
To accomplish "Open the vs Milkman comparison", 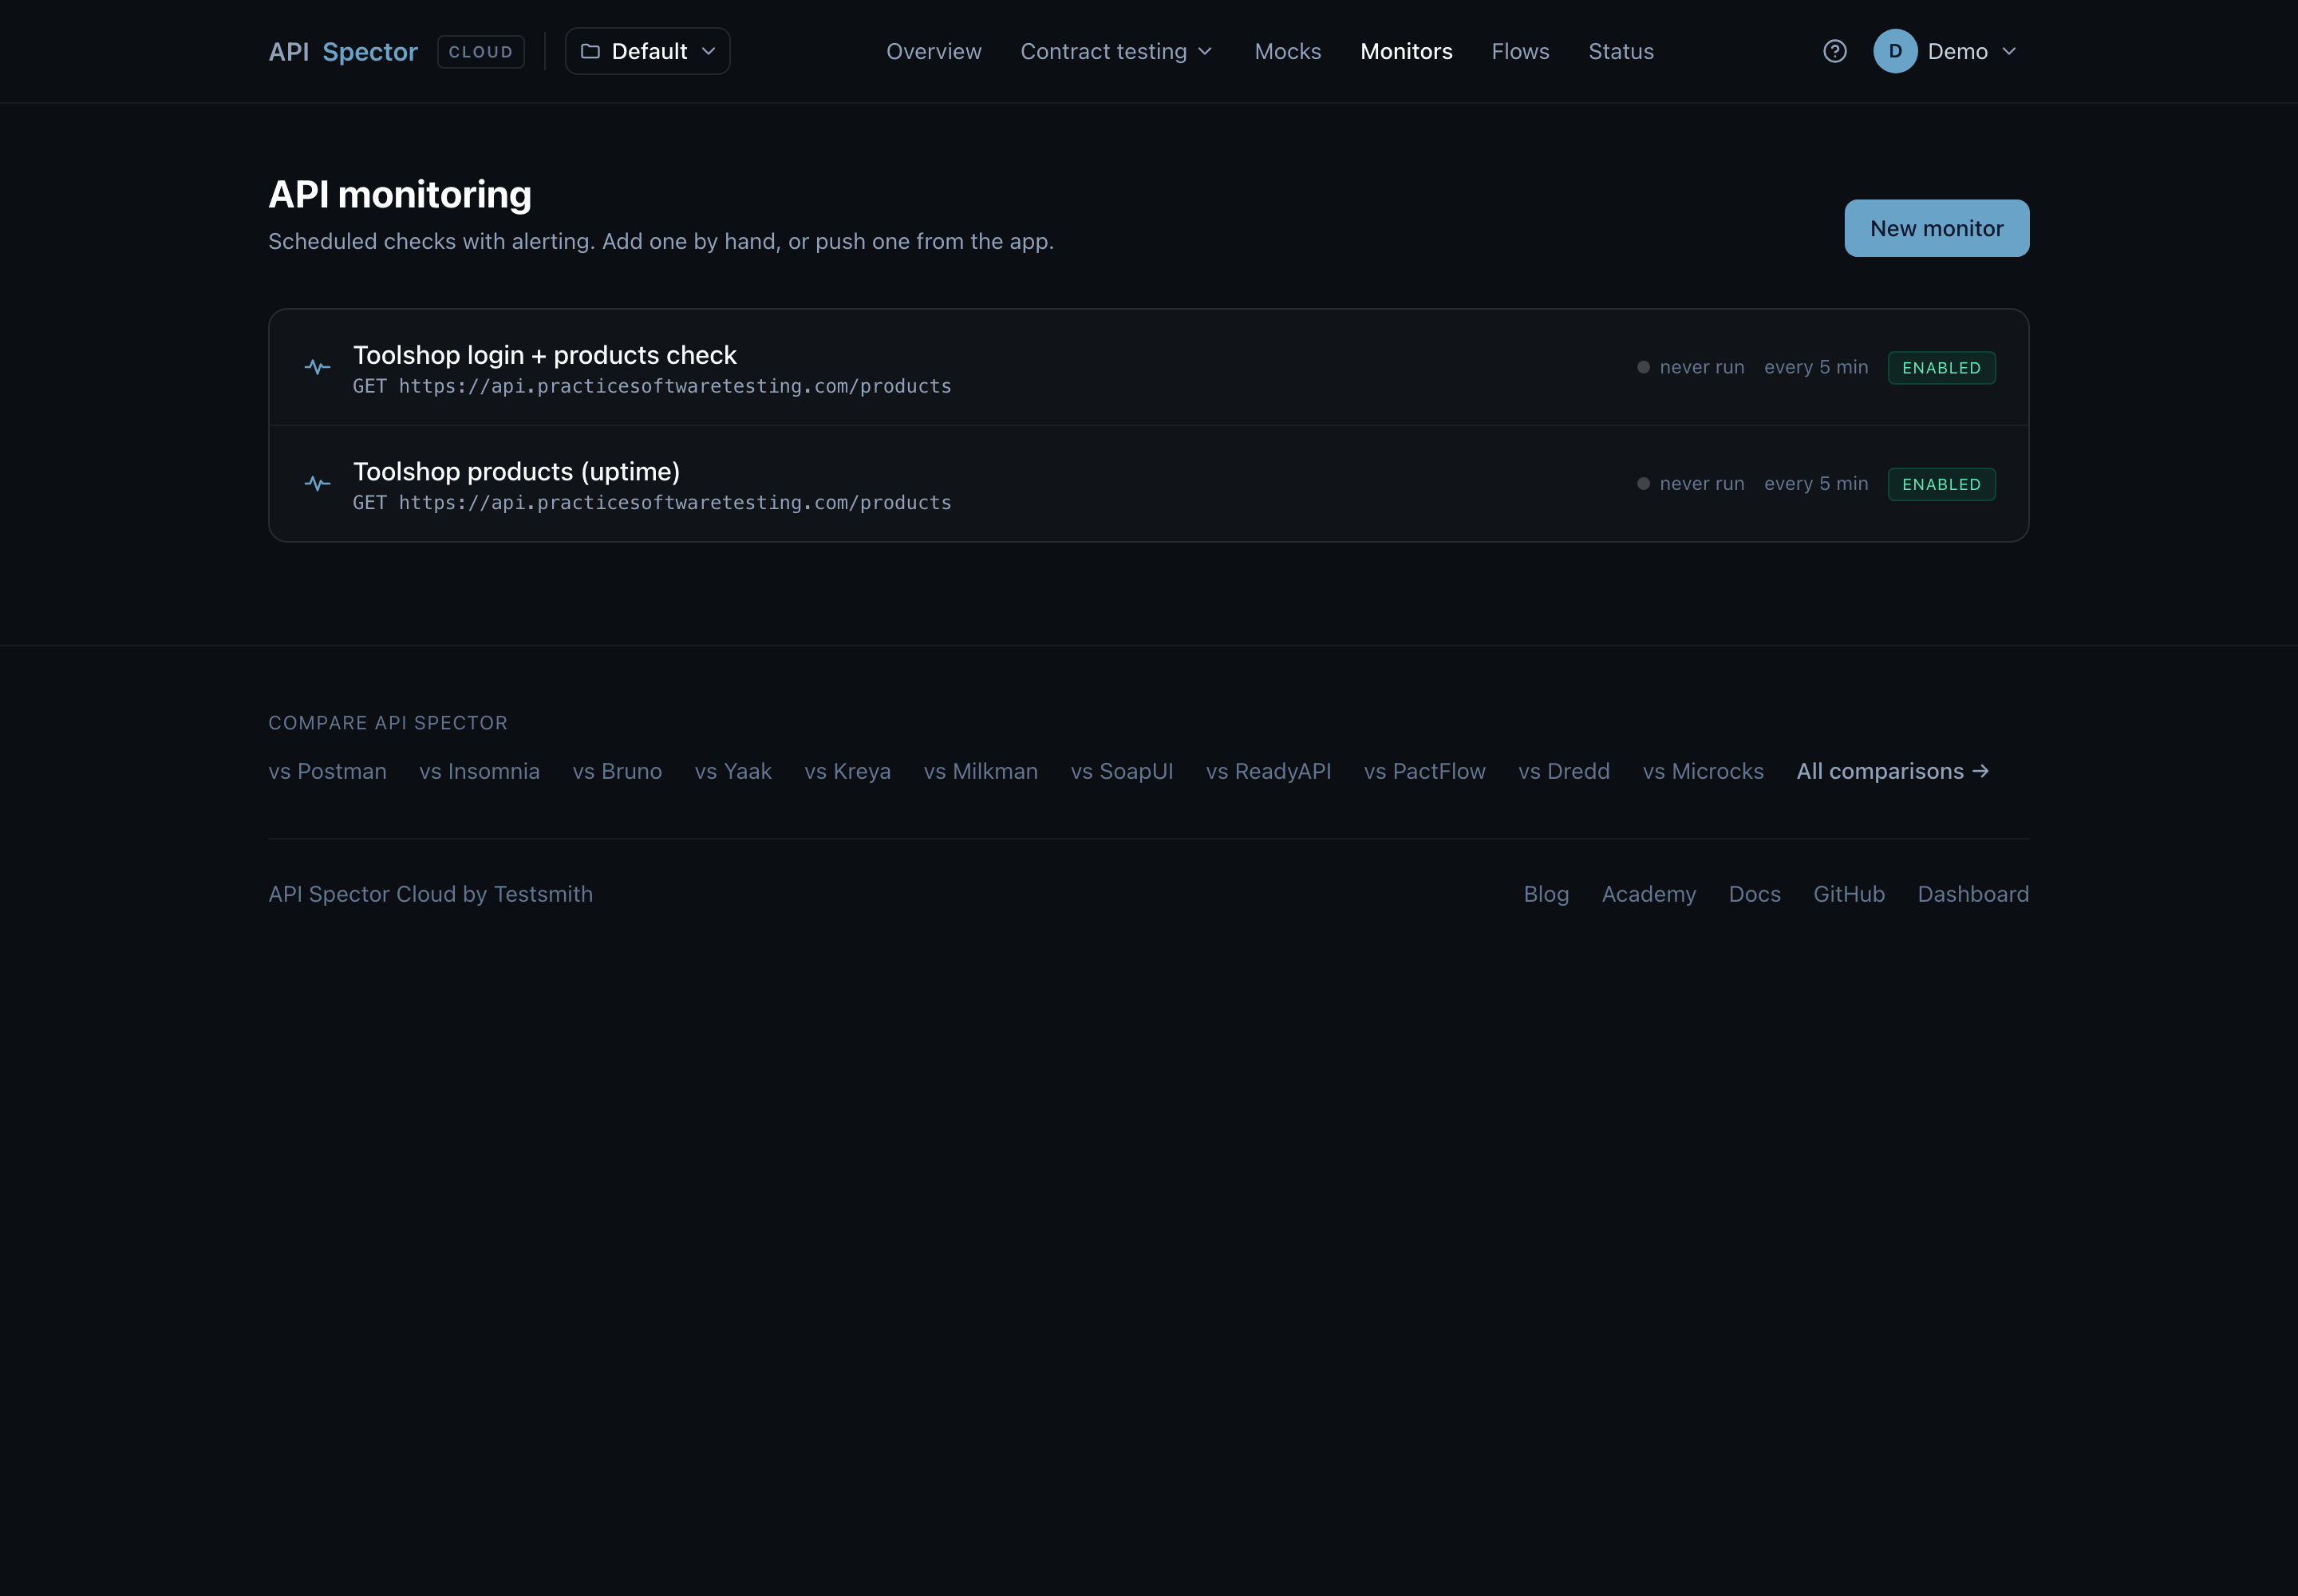I will 980,771.
